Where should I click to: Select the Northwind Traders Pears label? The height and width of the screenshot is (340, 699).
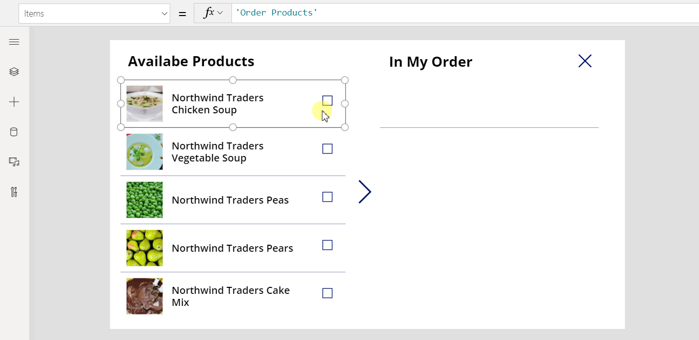click(232, 248)
